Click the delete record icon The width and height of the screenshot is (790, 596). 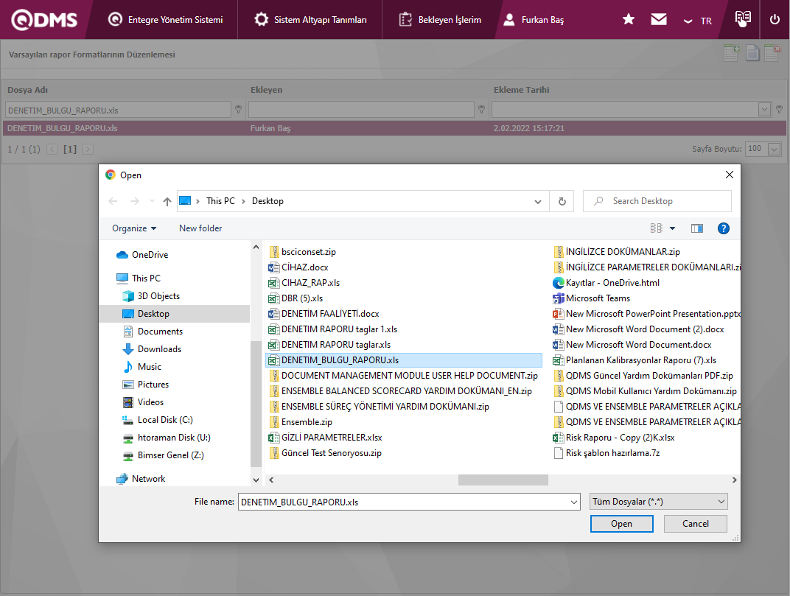pyautogui.click(x=772, y=53)
